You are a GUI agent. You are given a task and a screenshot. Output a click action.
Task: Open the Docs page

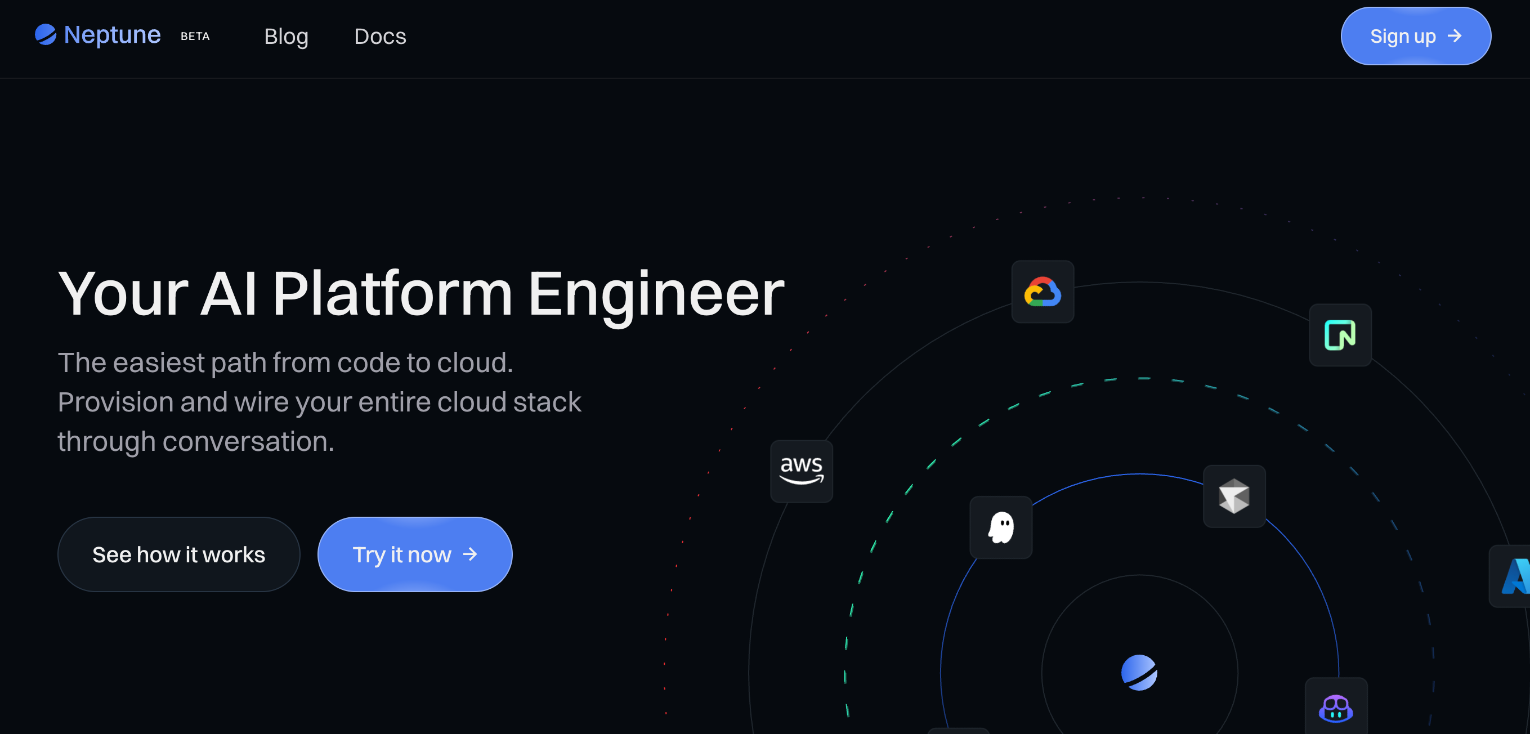coord(380,36)
